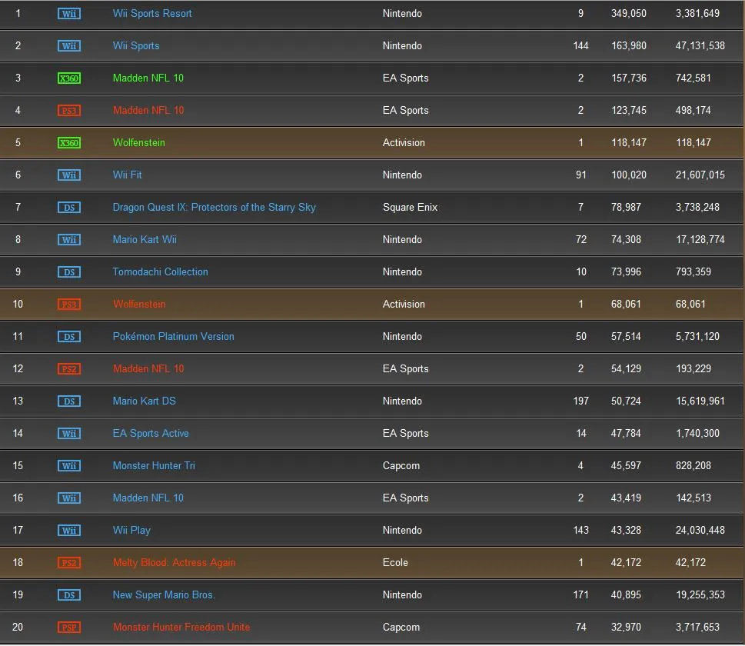Click the PS3 badge in rank 4 Madden row
745x646 pixels.
[x=69, y=111]
